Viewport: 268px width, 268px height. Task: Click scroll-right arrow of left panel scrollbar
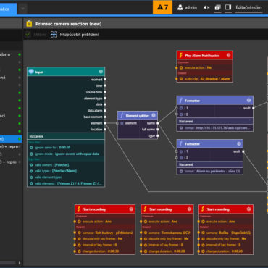pos(20,263)
